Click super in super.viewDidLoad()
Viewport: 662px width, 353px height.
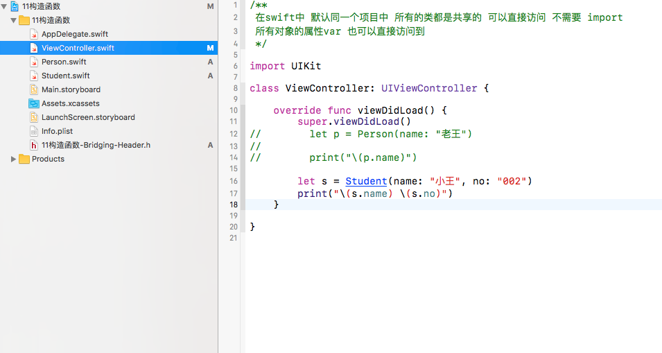[x=312, y=121]
